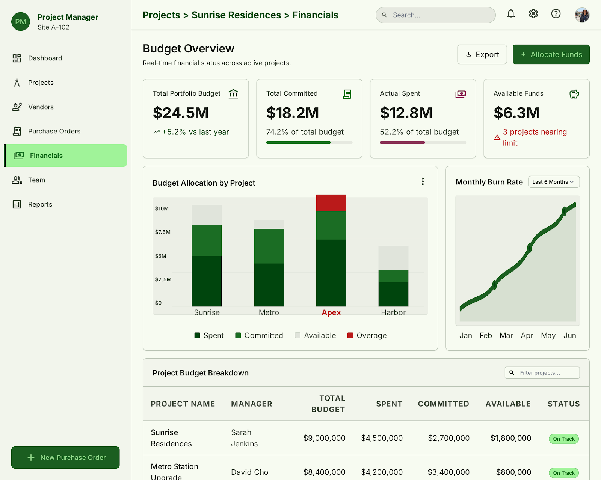The width and height of the screenshot is (601, 480).
Task: Expand the Last 6 Months dropdown
Action: point(554,182)
